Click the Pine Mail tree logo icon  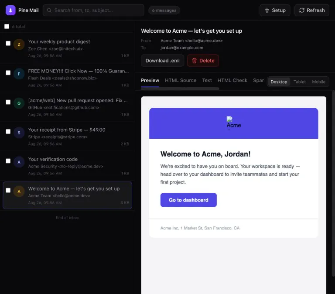pos(10,10)
